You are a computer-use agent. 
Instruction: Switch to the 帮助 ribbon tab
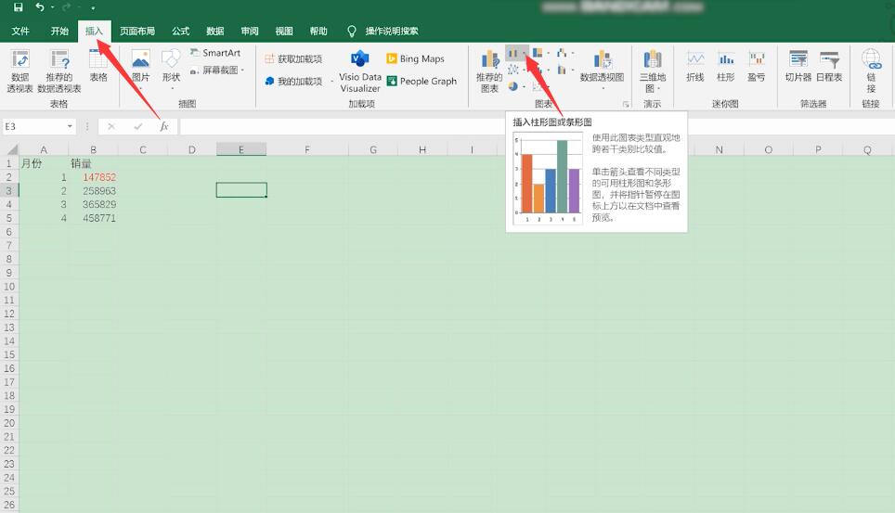pos(318,31)
